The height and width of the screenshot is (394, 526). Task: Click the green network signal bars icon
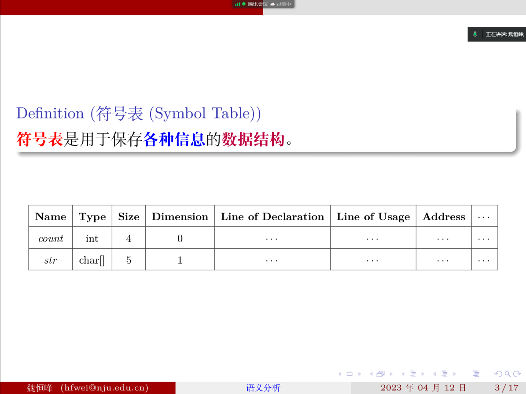pyautogui.click(x=237, y=4)
